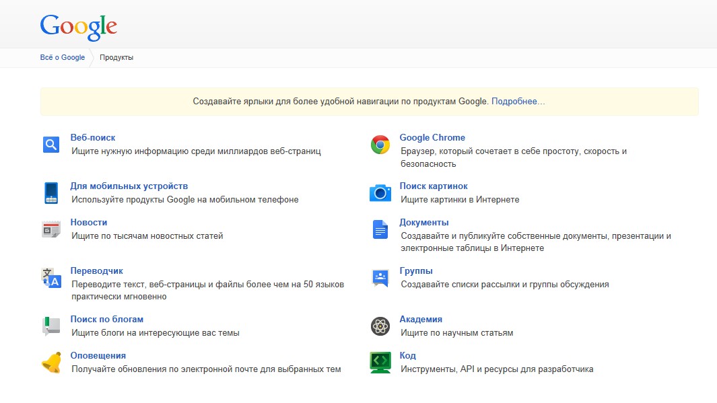Click the Поиск по блогам icon

[51, 326]
